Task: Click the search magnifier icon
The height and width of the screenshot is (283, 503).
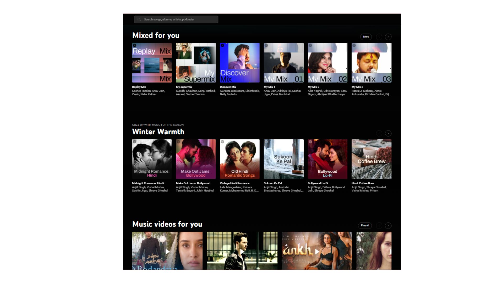Action: pos(139,19)
